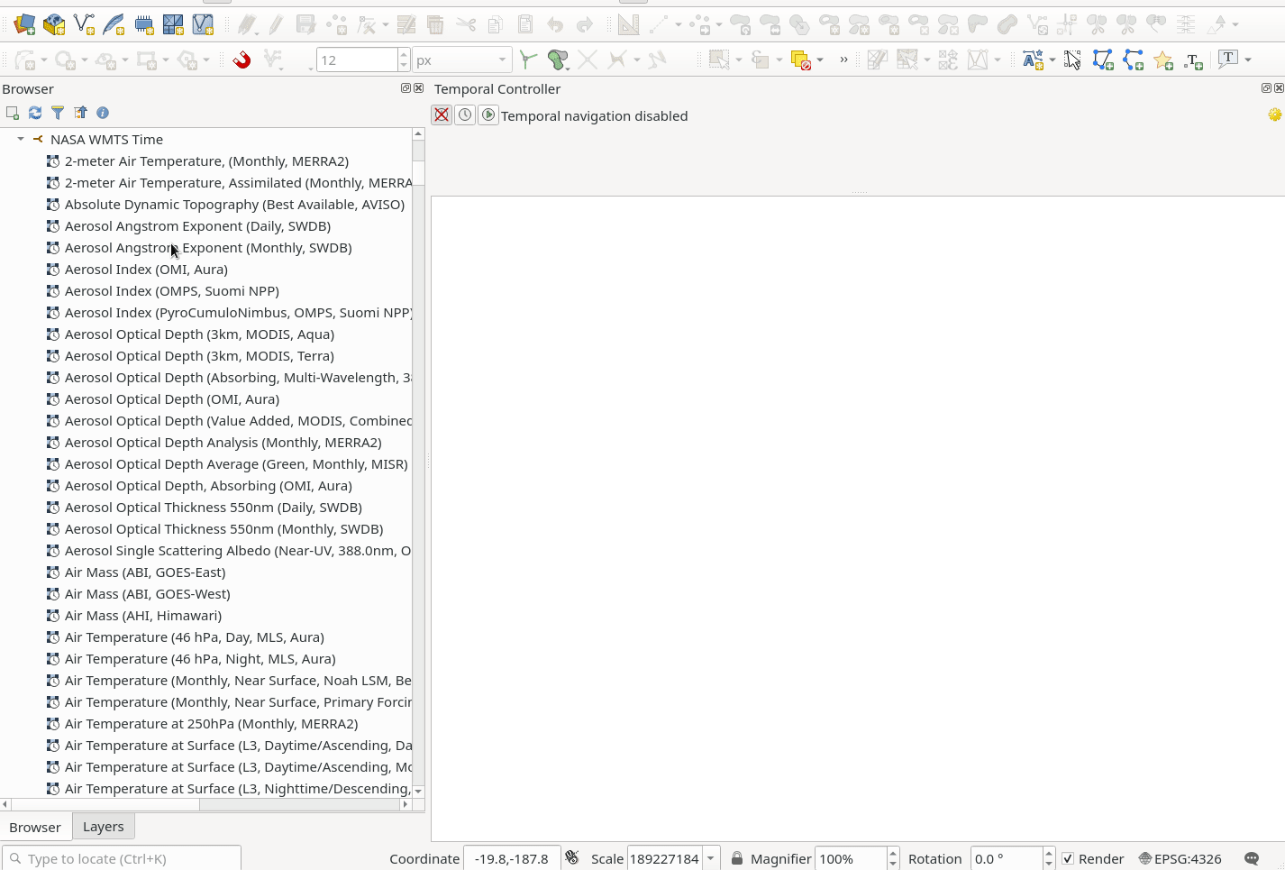This screenshot has width=1285, height=870.
Task: Click the EPSG:4326 CRS button
Action: coord(1180,858)
